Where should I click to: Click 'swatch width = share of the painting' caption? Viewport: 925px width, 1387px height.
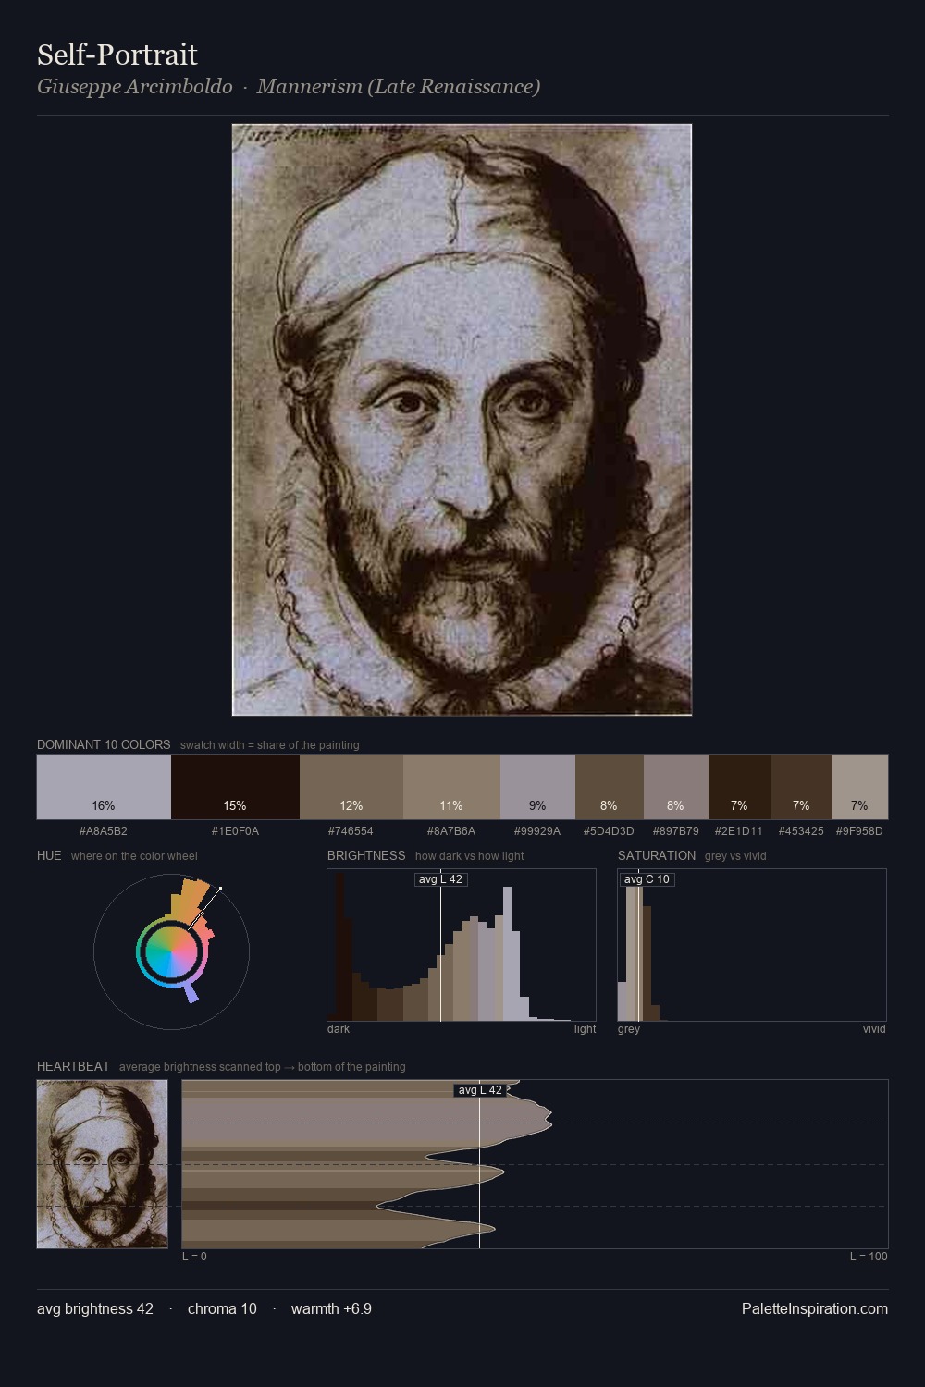(269, 745)
